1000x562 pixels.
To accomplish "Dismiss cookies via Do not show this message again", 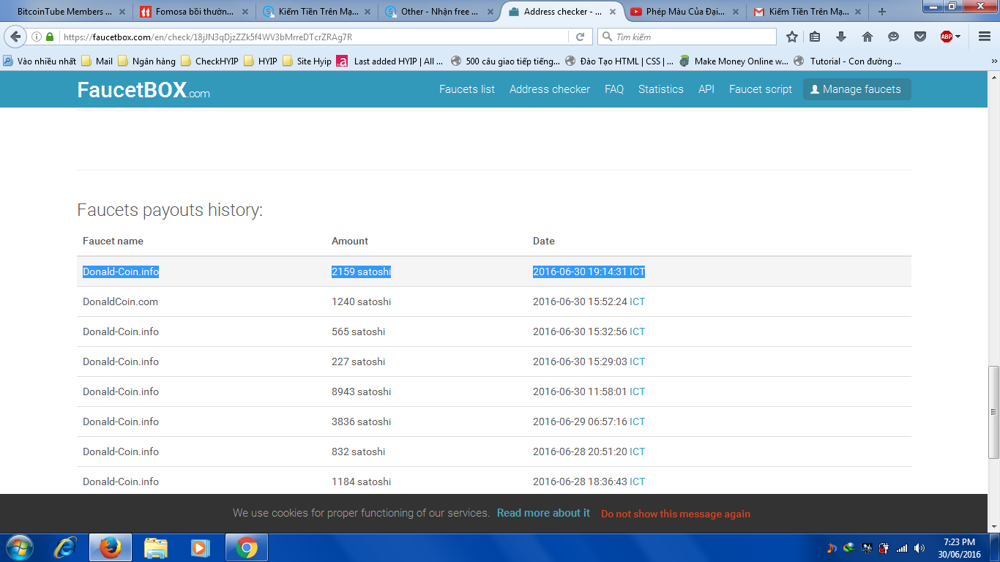I will tap(676, 514).
